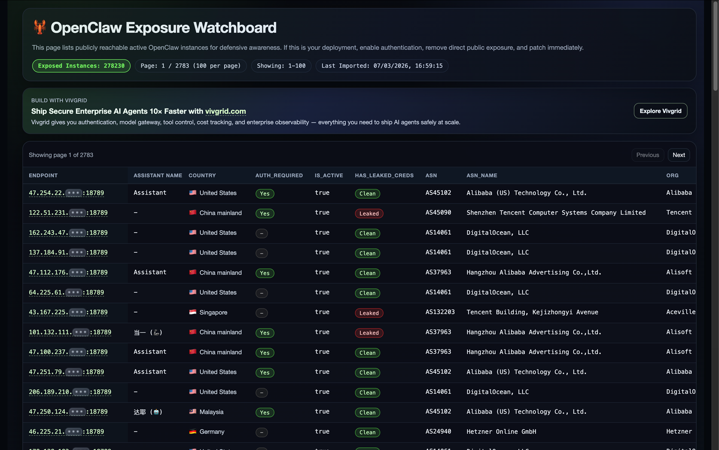This screenshot has height=450, width=719.
Task: Click the HAS_LEAKED_CREDS column header
Action: pos(384,176)
